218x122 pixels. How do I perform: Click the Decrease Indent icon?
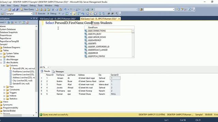tap(109, 14)
